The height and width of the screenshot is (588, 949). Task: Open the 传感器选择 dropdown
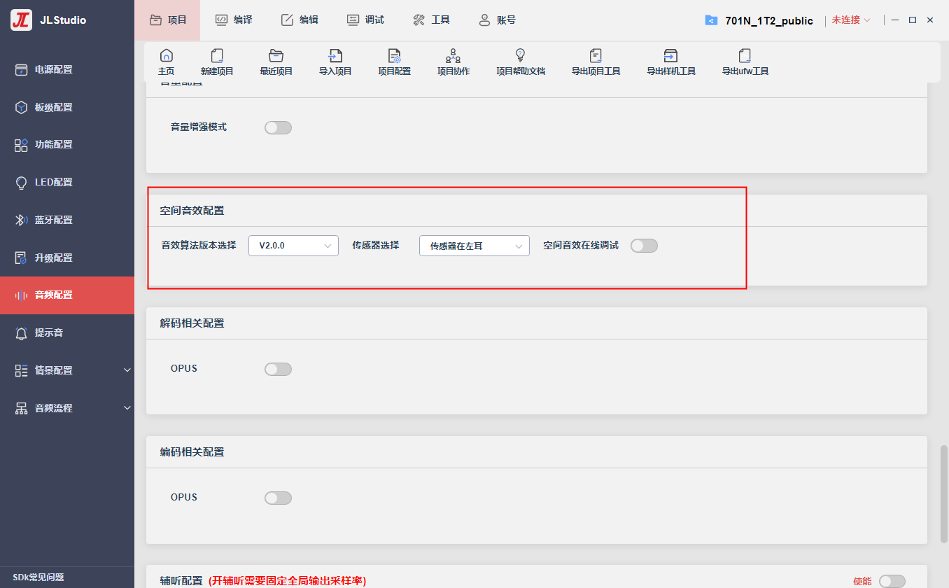[x=474, y=246]
